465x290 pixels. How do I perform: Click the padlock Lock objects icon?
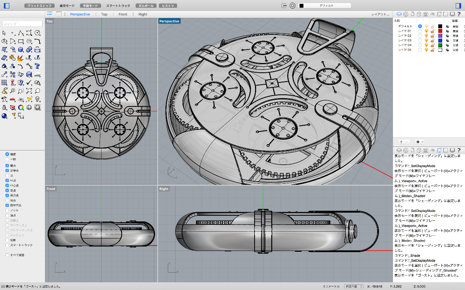[x=4, y=107]
